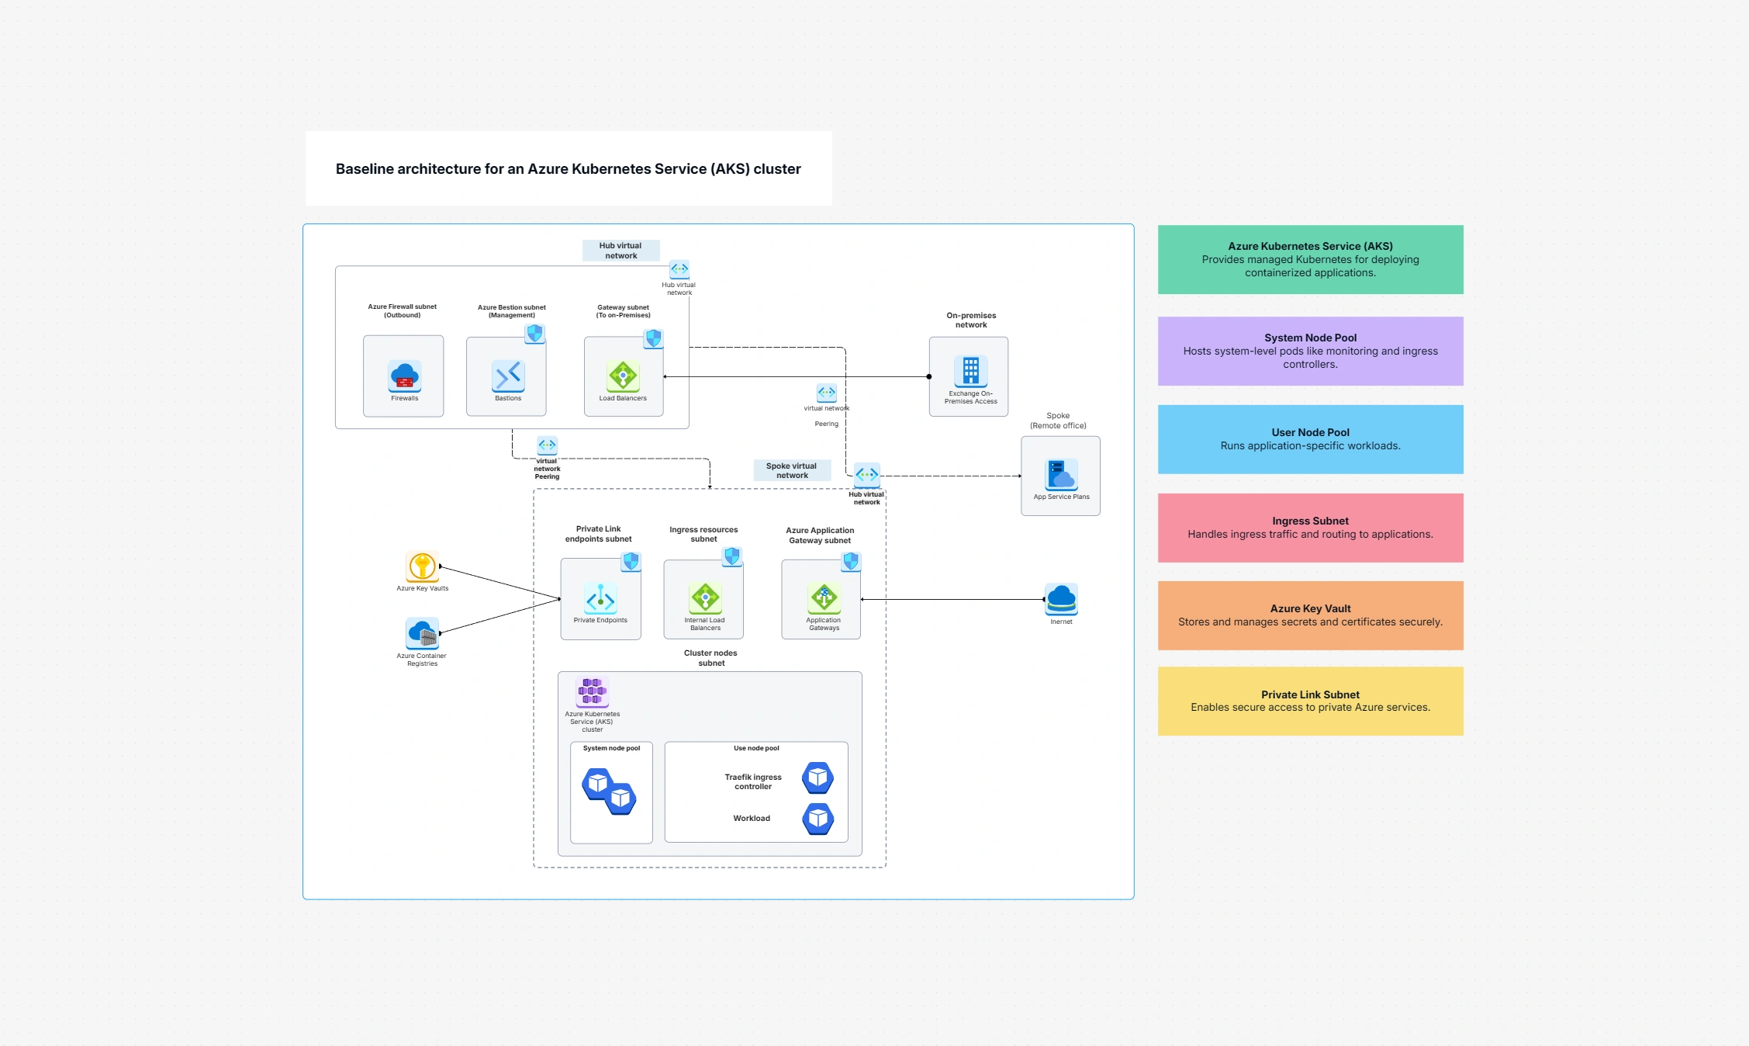Click the Traefik ingress controller pod icon

[x=817, y=778]
